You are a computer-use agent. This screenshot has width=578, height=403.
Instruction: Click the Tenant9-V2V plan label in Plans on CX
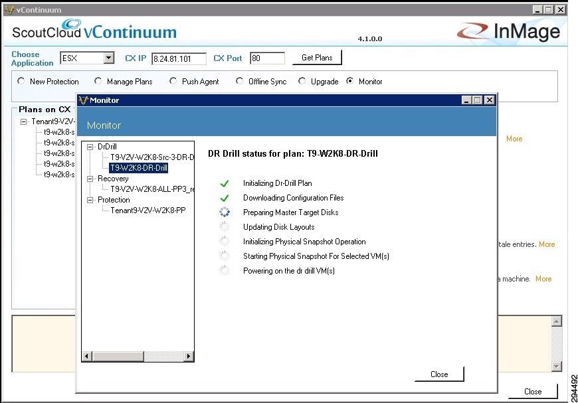pyautogui.click(x=52, y=121)
